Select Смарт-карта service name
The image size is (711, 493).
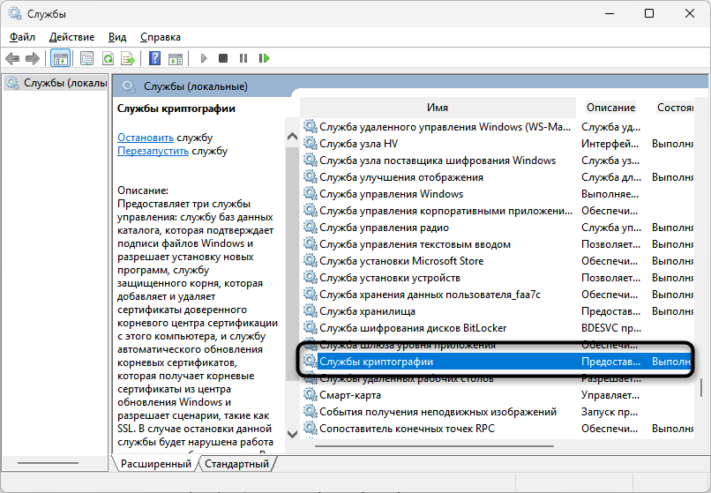[349, 395]
